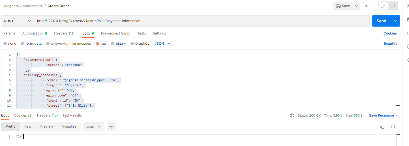This screenshot has width=409, height=146.
Task: Open the Headers (13) response tab
Action: pyautogui.click(x=47, y=115)
